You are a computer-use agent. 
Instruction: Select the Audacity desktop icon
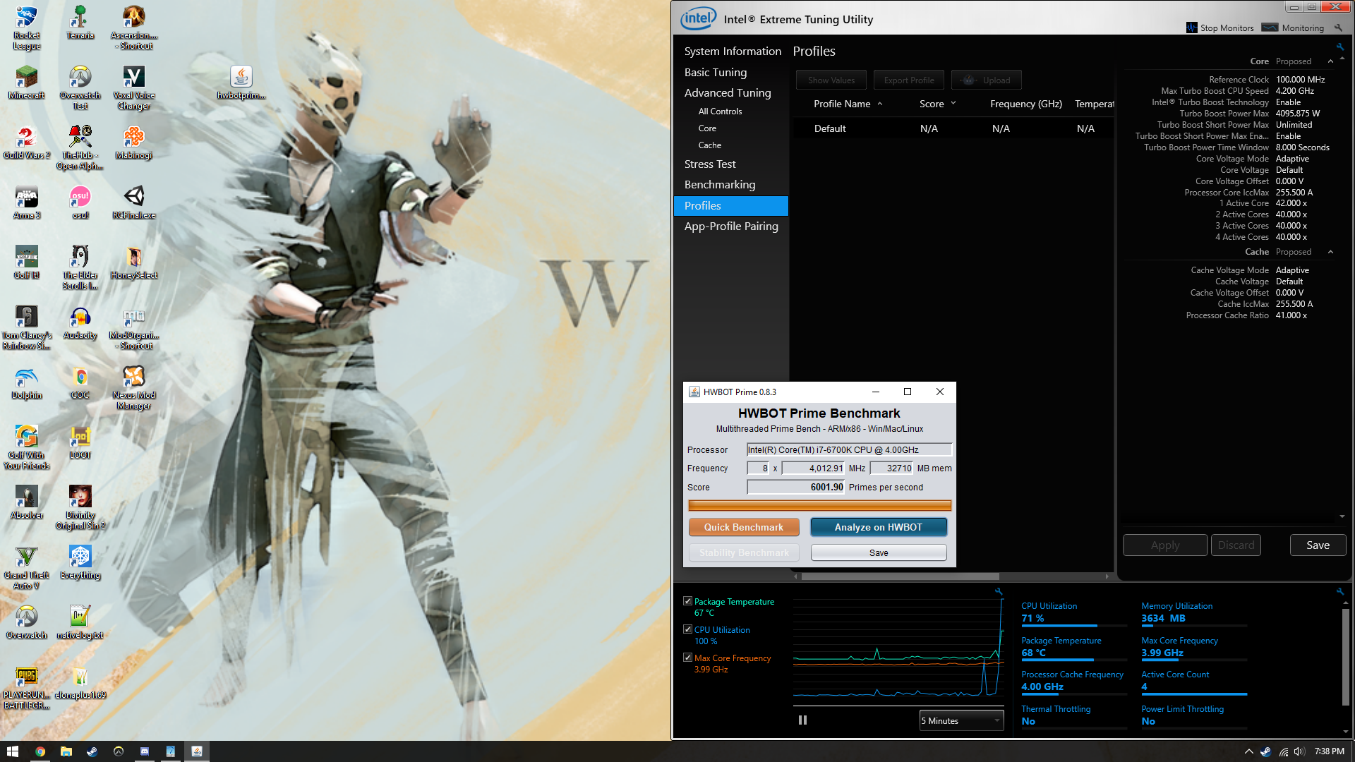pos(80,322)
